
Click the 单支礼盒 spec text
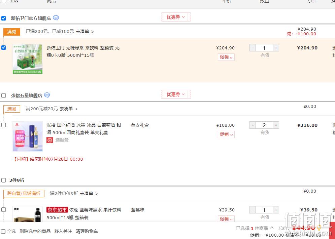pyautogui.click(x=140, y=125)
